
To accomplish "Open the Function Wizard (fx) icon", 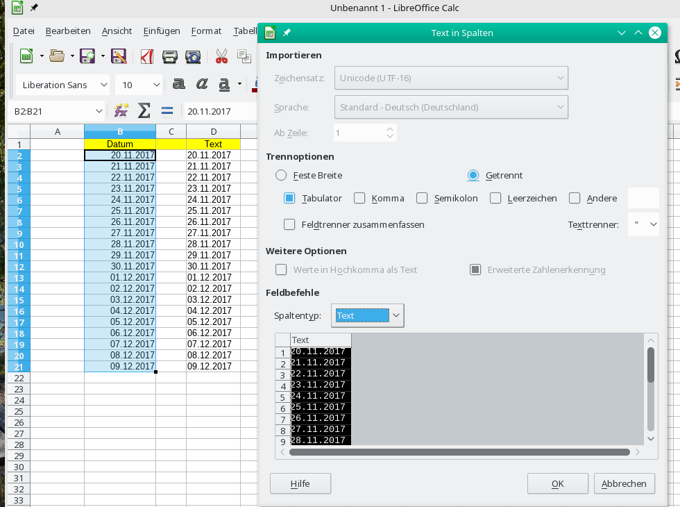I will pyautogui.click(x=121, y=110).
